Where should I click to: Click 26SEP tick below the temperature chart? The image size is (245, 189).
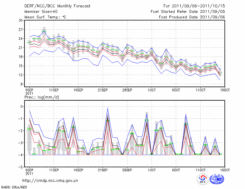pos(127,90)
